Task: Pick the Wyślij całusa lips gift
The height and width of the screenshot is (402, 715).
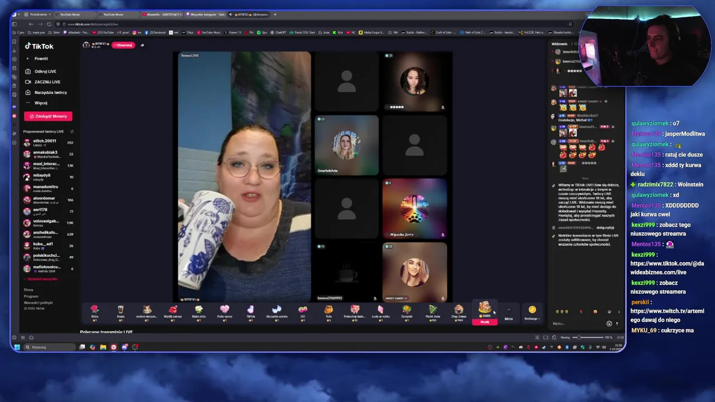Action: point(173,312)
